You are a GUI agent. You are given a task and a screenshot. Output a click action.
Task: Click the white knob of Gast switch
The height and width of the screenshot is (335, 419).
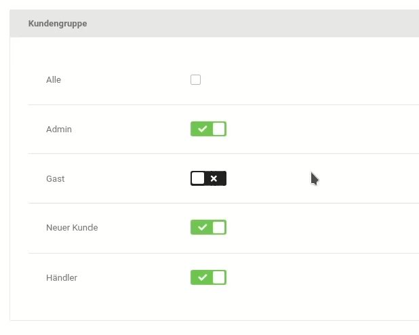(198, 178)
